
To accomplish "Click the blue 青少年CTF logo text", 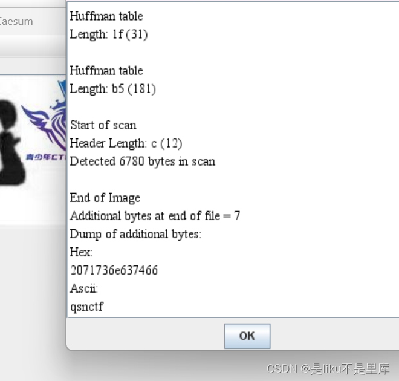I will (x=46, y=157).
